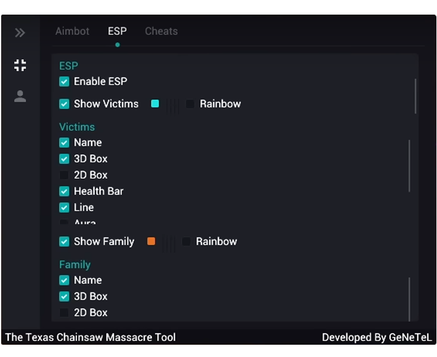The image size is (437, 357).
Task: Turn off Victims 3D Box
Action: [x=64, y=159]
